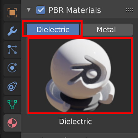Open the Object Data mesh tab
This screenshot has height=138, width=138.
point(12,105)
